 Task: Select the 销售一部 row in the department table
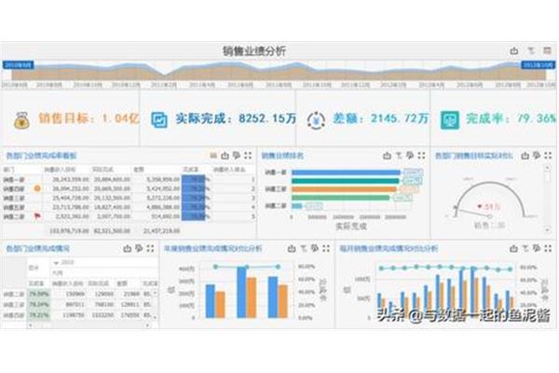coord(130,180)
